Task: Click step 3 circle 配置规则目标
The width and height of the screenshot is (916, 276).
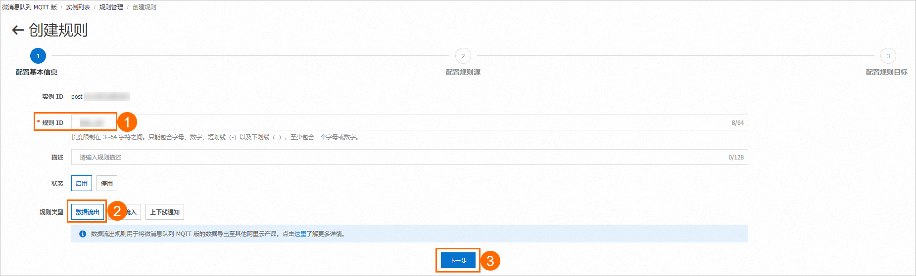Action: coord(888,56)
